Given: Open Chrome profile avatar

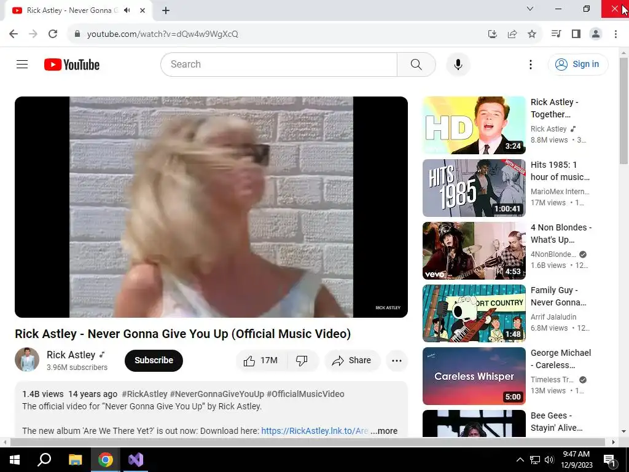Looking at the screenshot, I should (596, 34).
